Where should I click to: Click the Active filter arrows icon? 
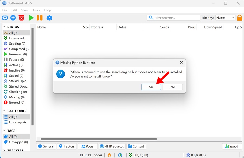(x=6, y=65)
